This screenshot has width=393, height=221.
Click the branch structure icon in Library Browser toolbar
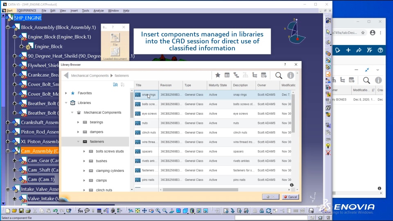[255, 75]
